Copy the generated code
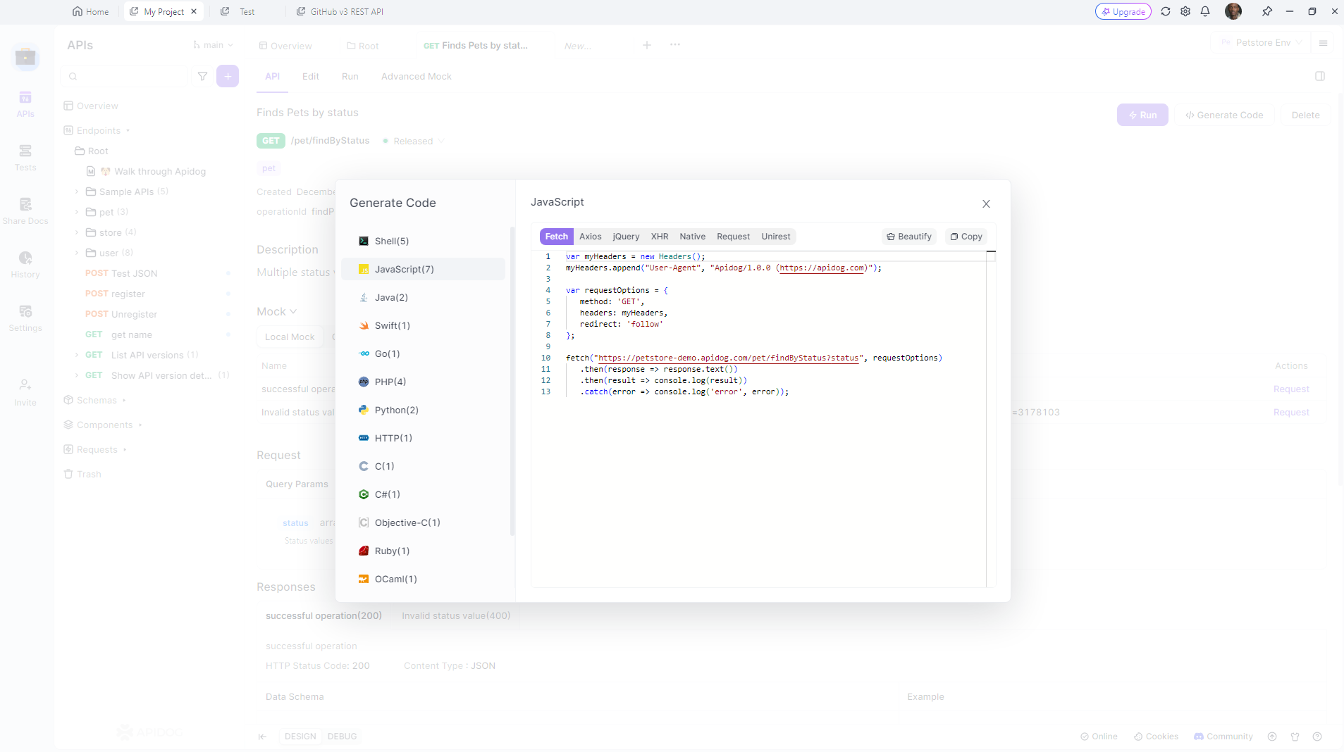This screenshot has height=752, width=1344. (966, 237)
